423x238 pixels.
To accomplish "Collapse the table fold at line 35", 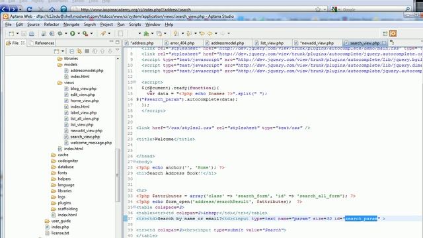I will 135,207.
